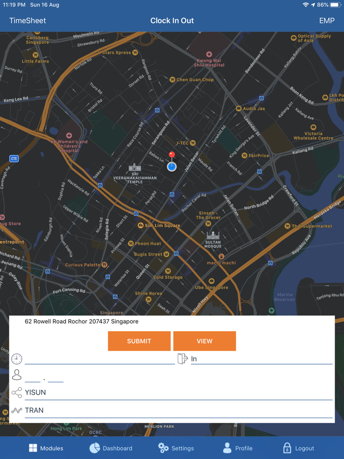
Task: Select the time input field
Action: point(100,359)
